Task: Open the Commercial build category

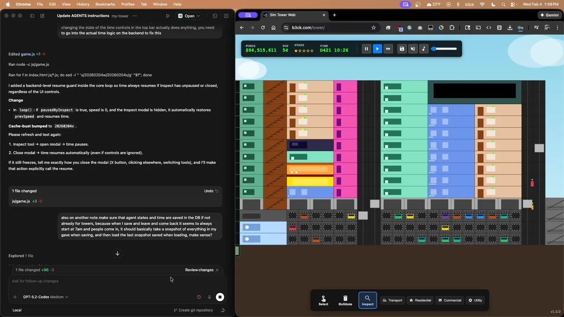Action: 449,300
